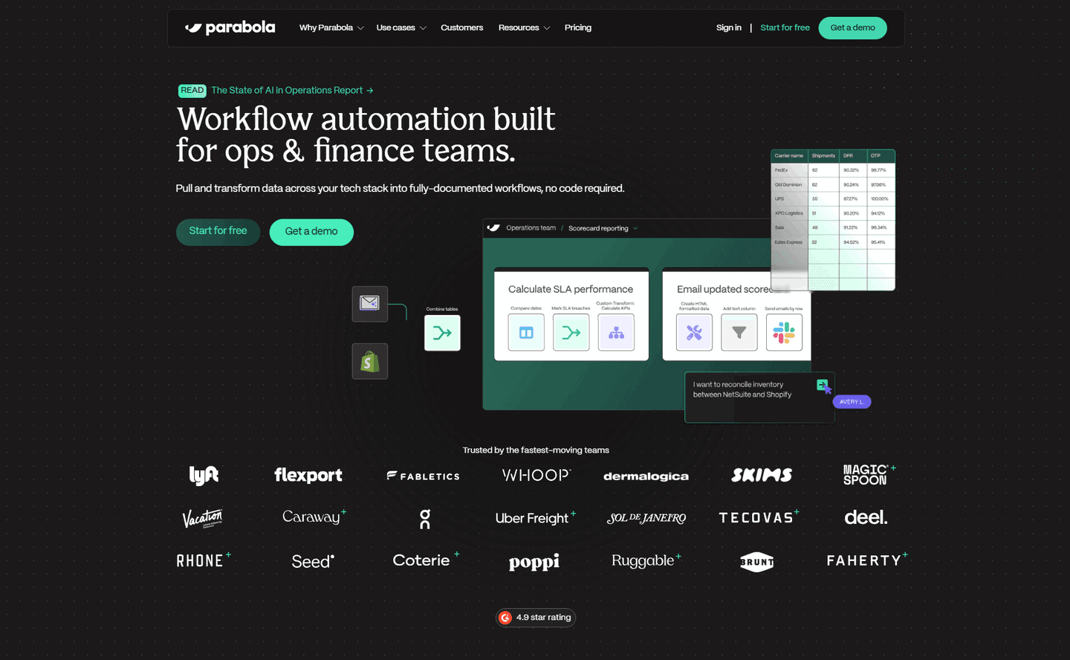Image resolution: width=1070 pixels, height=660 pixels.
Task: Click the Magic Spoon logo
Action: [x=869, y=475]
